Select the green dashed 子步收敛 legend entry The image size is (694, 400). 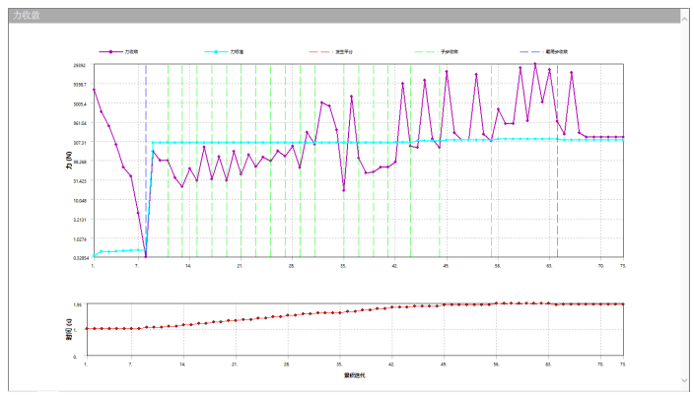tap(437, 52)
